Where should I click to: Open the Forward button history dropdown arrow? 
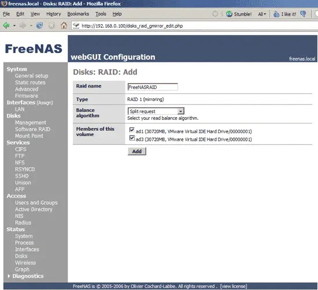click(31, 26)
